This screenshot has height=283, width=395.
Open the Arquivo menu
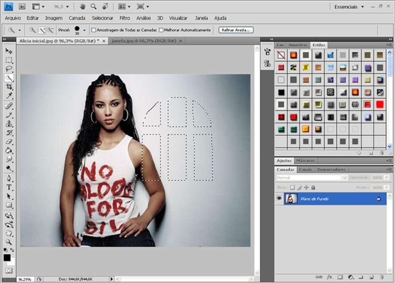(13, 18)
